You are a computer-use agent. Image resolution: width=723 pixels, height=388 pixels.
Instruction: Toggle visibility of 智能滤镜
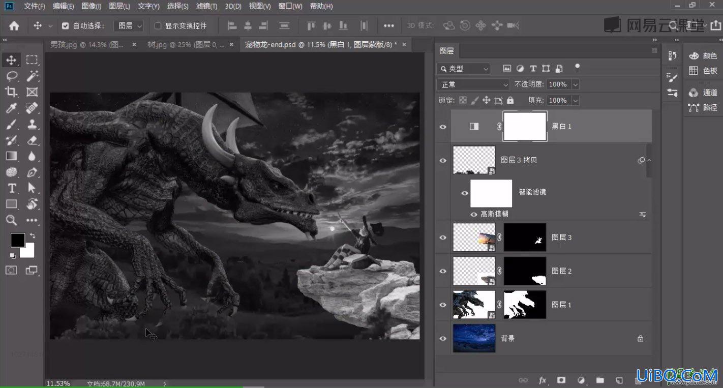tap(464, 193)
